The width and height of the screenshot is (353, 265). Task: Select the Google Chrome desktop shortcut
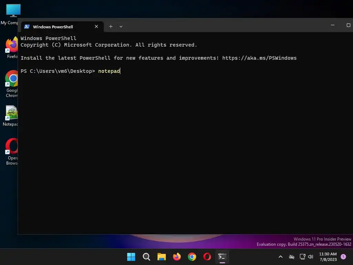(x=12, y=84)
